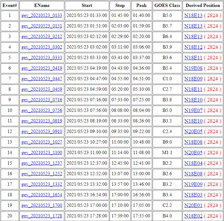Click the gev_20210523_1252 link
Image resolution: width=224 pixels, height=221 pixels.
[42, 173]
